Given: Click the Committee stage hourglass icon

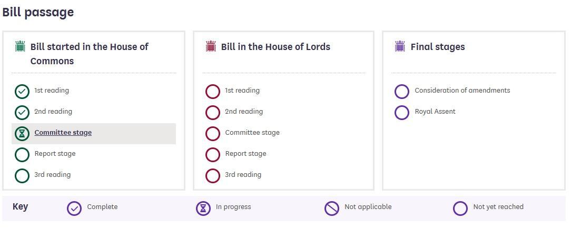Looking at the screenshot, I should [x=22, y=134].
